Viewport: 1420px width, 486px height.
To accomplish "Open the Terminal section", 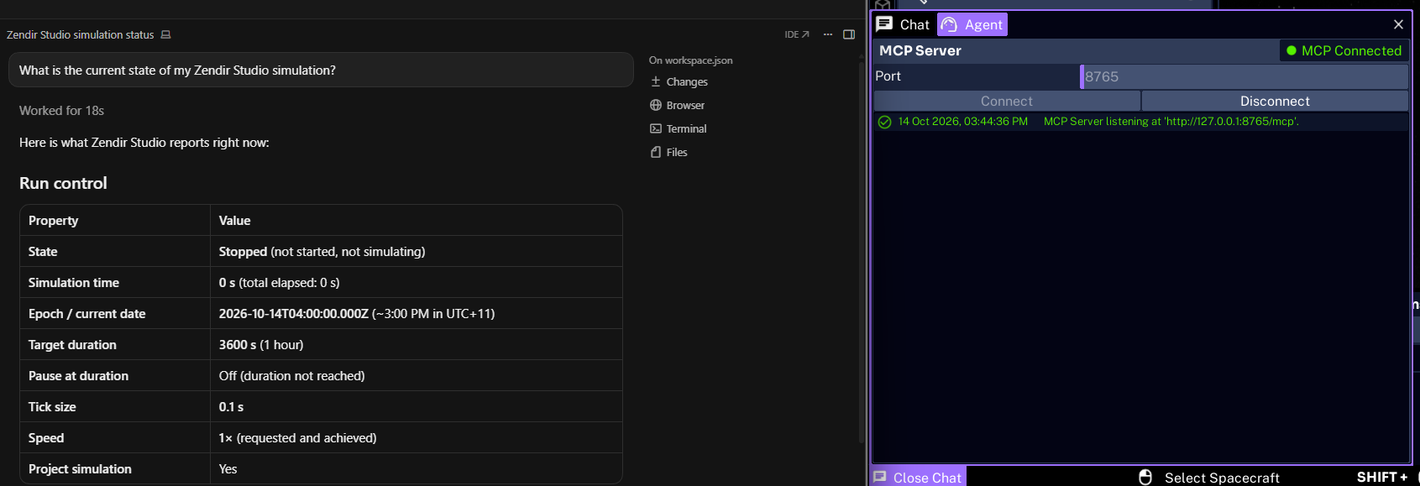I will tap(679, 128).
